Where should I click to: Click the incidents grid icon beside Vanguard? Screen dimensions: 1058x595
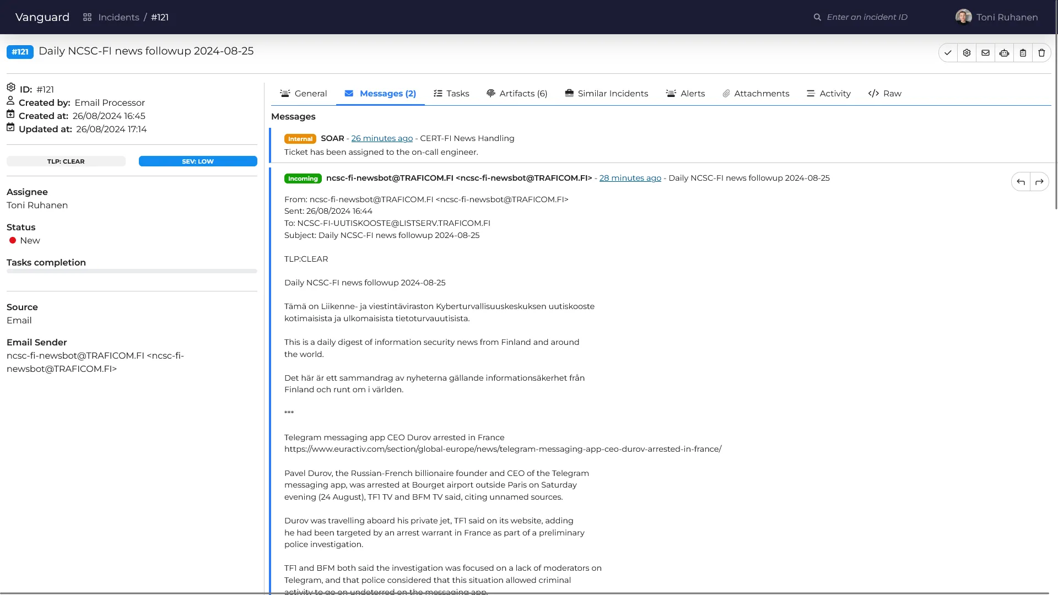click(87, 17)
